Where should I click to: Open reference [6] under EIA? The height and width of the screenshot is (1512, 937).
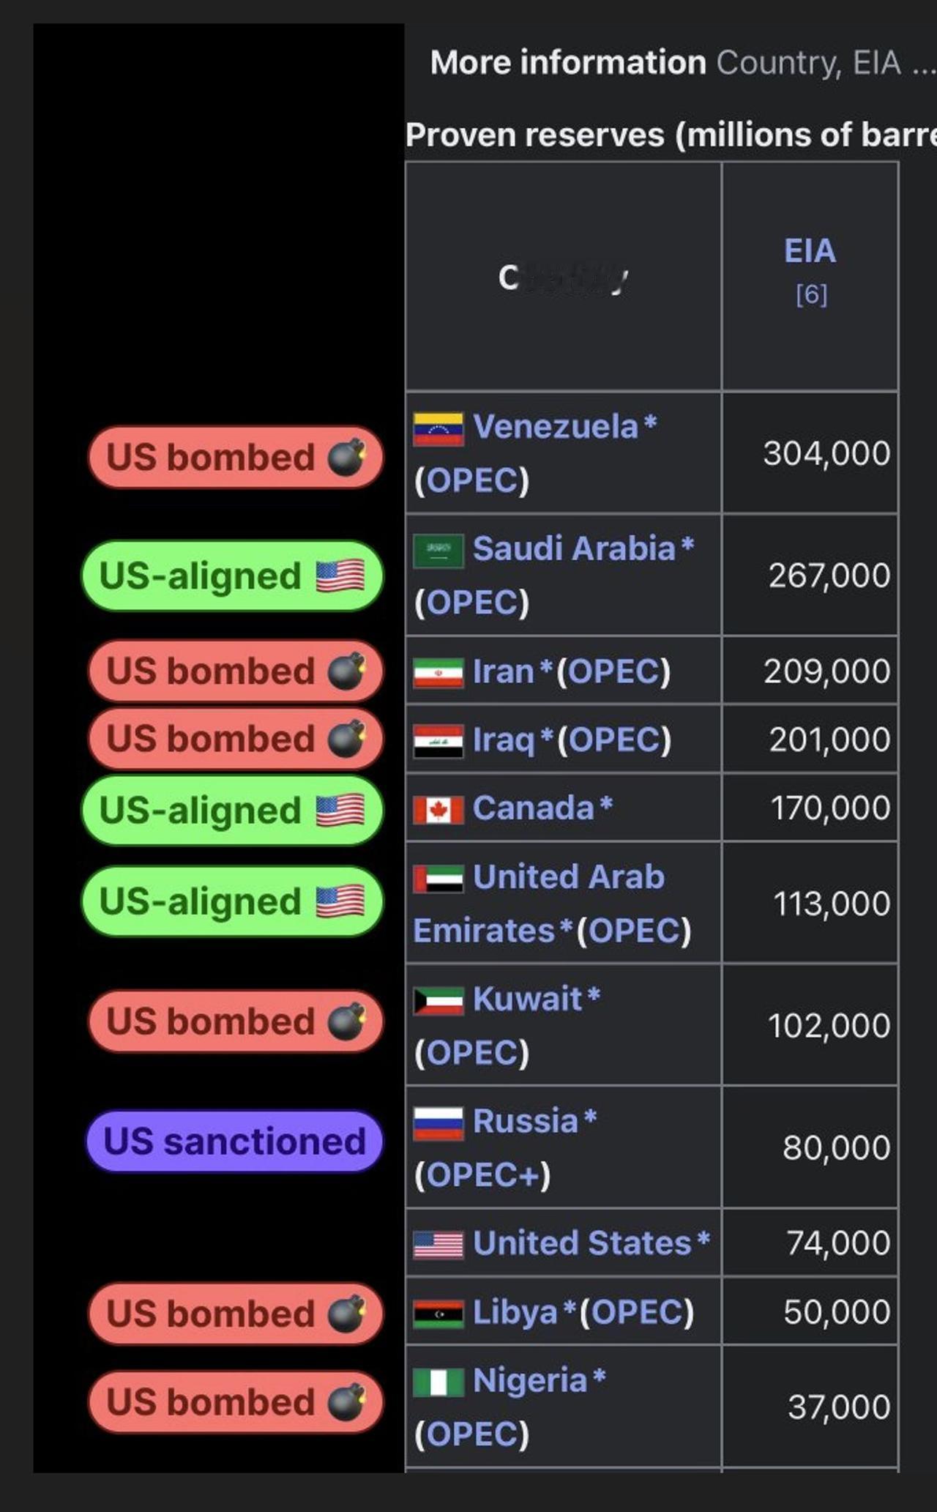pos(811,294)
